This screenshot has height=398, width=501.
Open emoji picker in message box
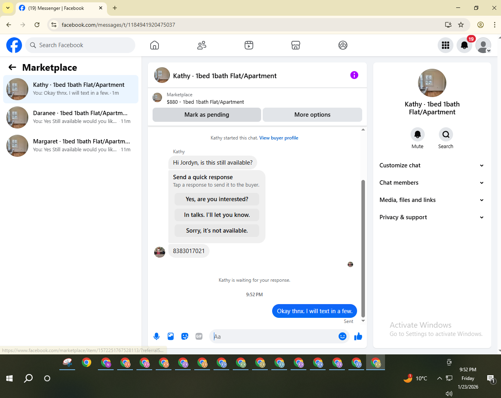click(x=343, y=336)
